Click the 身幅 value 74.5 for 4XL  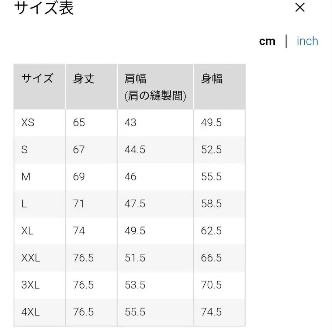pyautogui.click(x=211, y=312)
